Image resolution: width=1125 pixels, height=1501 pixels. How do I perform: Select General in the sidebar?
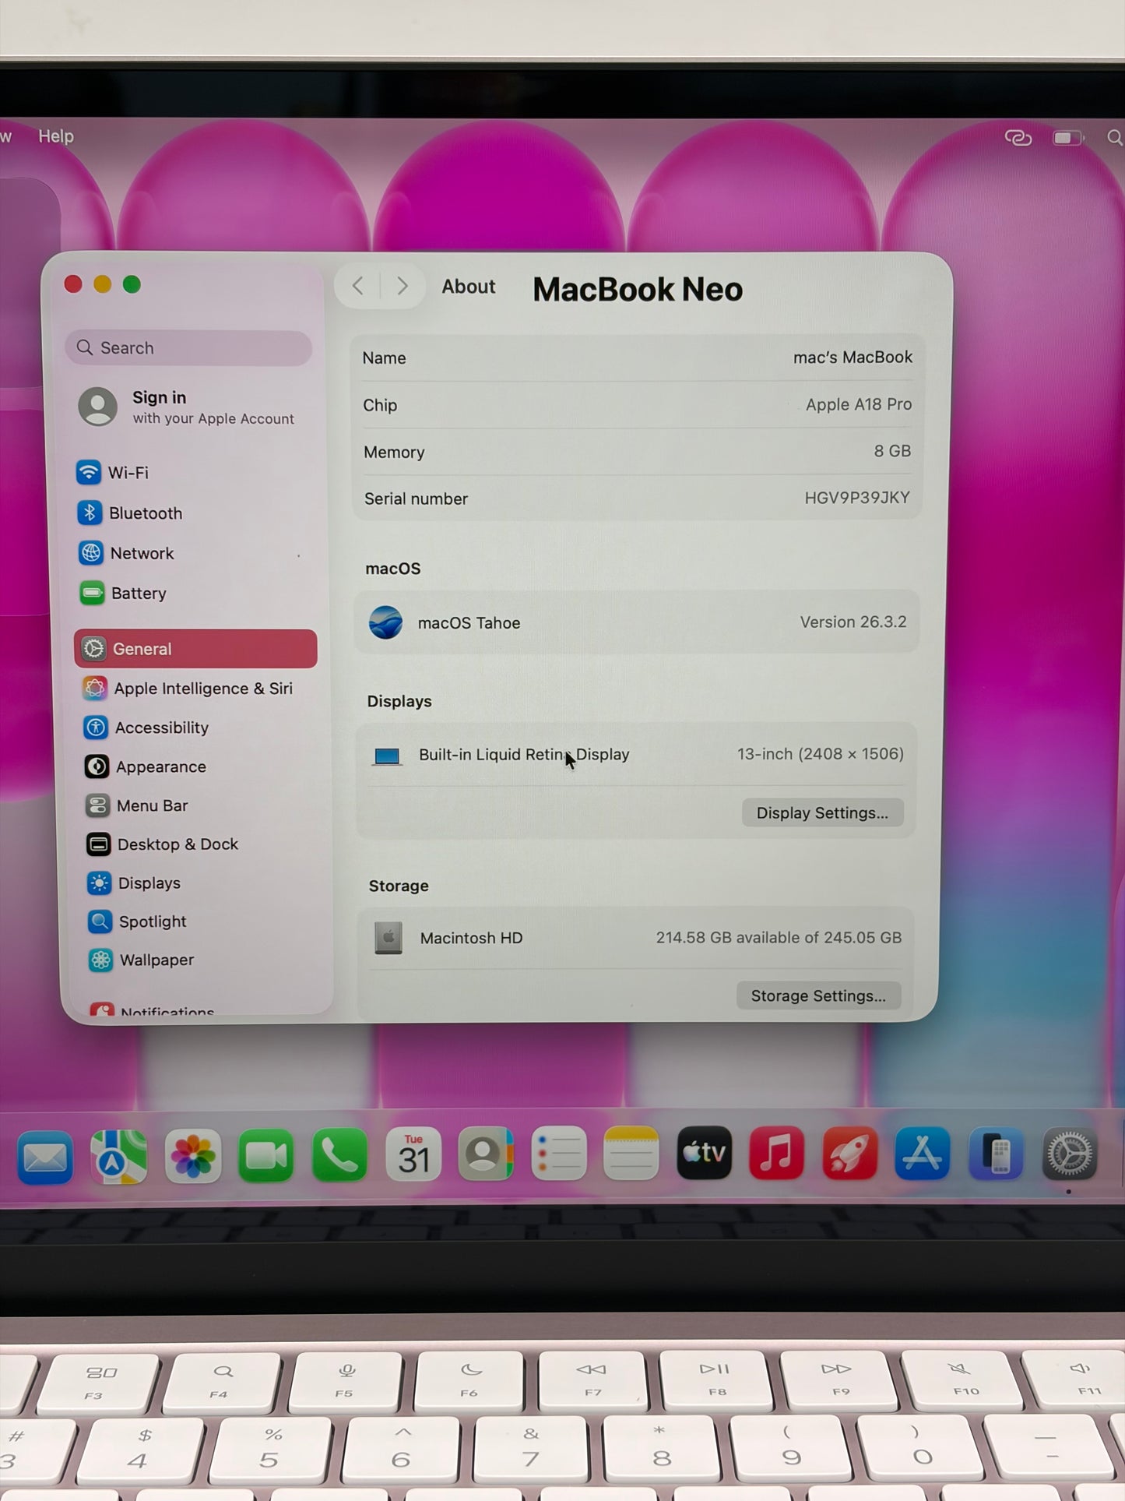pos(195,649)
